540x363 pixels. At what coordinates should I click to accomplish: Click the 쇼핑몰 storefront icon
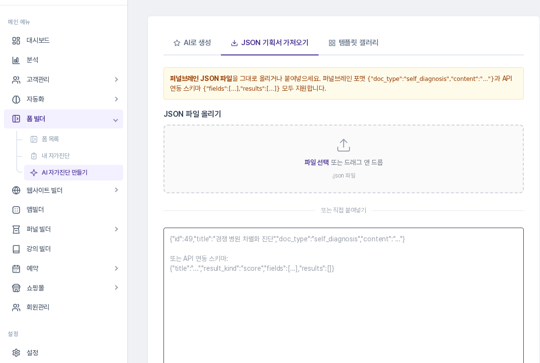click(x=16, y=288)
